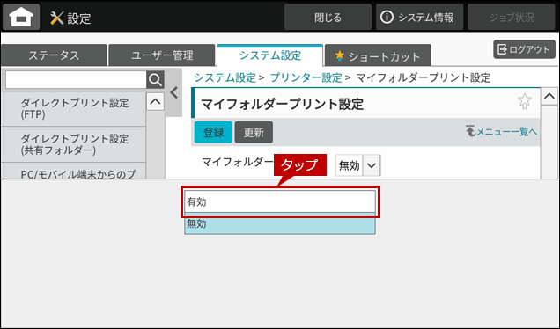560x329 pixels.
Task: Add page to favorites star icon
Action: point(524,101)
